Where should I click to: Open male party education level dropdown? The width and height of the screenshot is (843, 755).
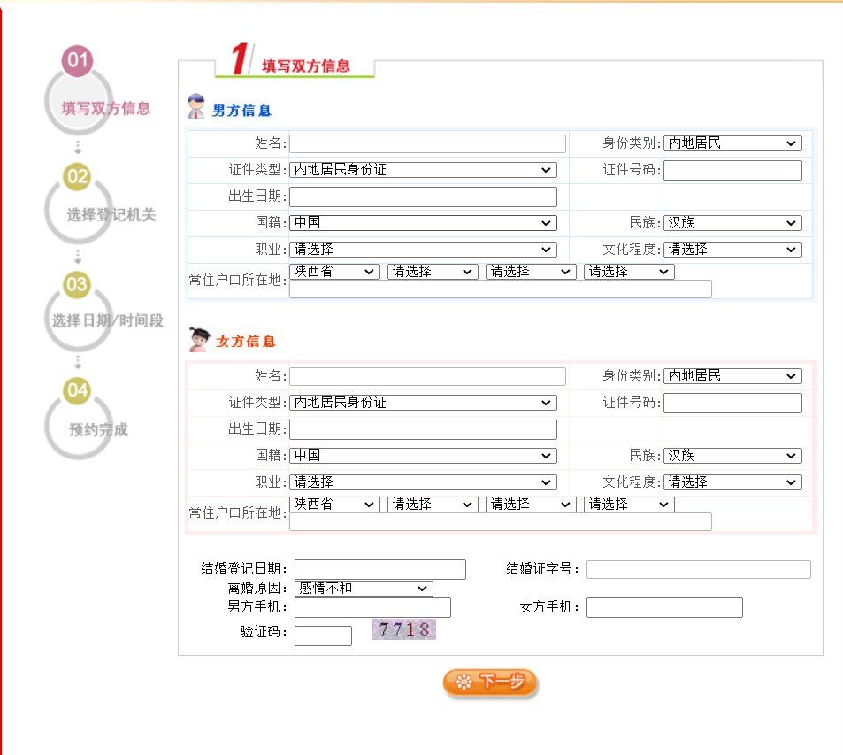point(732,250)
